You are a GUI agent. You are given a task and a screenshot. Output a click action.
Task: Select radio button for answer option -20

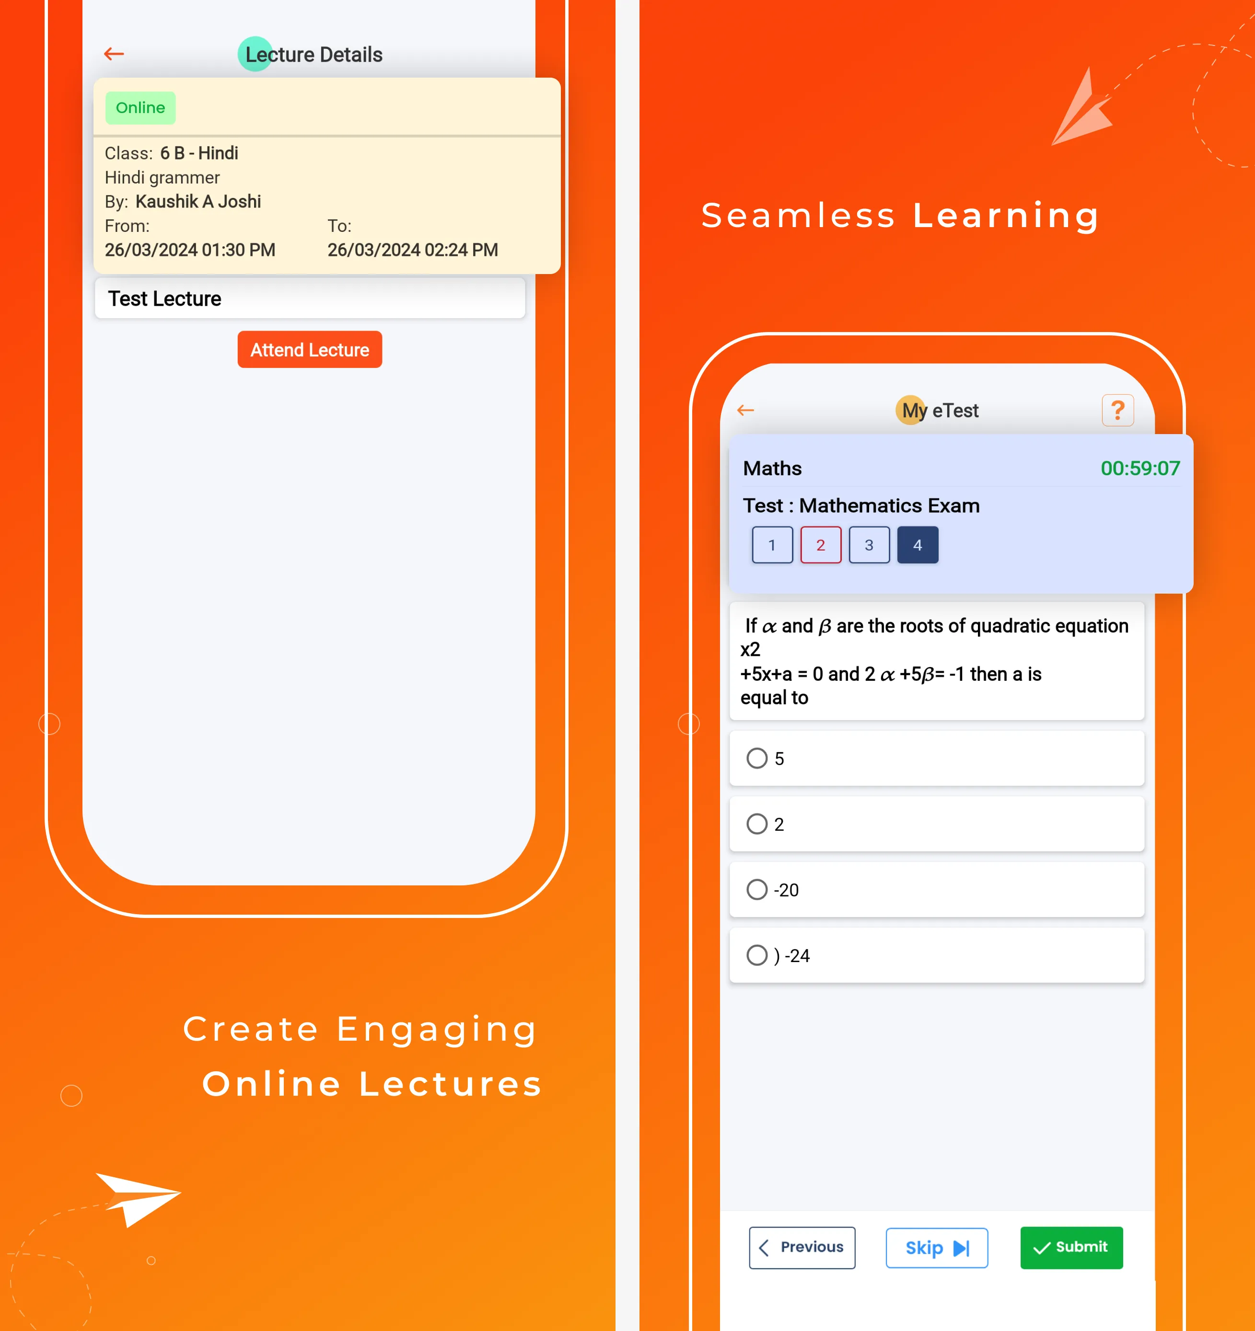point(755,889)
